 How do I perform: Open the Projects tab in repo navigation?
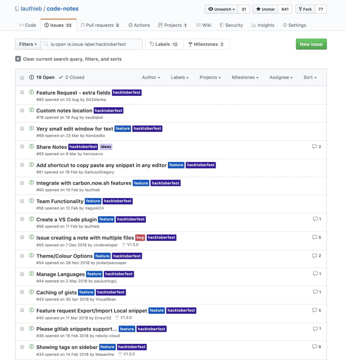pos(173,25)
